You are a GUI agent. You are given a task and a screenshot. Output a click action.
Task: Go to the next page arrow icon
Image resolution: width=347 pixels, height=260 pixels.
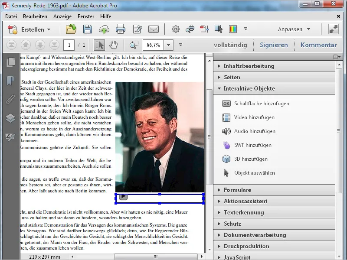(x=40, y=45)
